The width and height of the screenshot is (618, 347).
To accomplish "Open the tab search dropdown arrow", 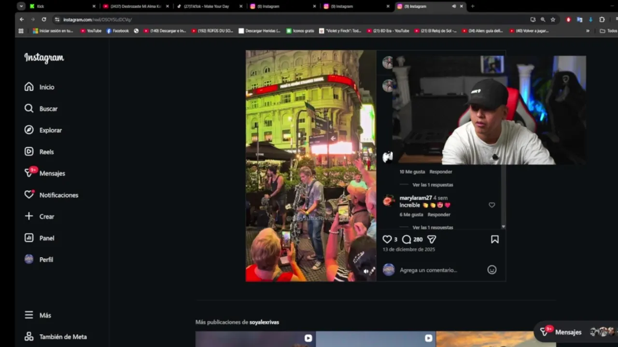I will 21,6.
